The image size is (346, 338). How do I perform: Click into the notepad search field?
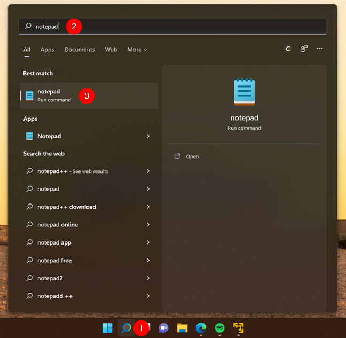[x=172, y=26]
